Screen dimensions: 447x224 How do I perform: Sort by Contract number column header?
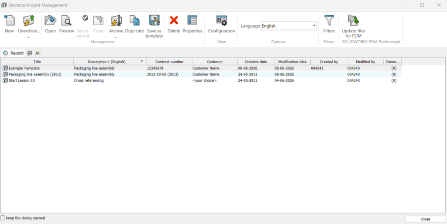(x=169, y=62)
